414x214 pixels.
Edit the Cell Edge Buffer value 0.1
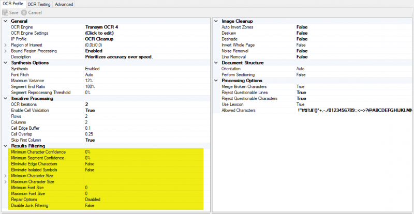[x=87, y=128]
